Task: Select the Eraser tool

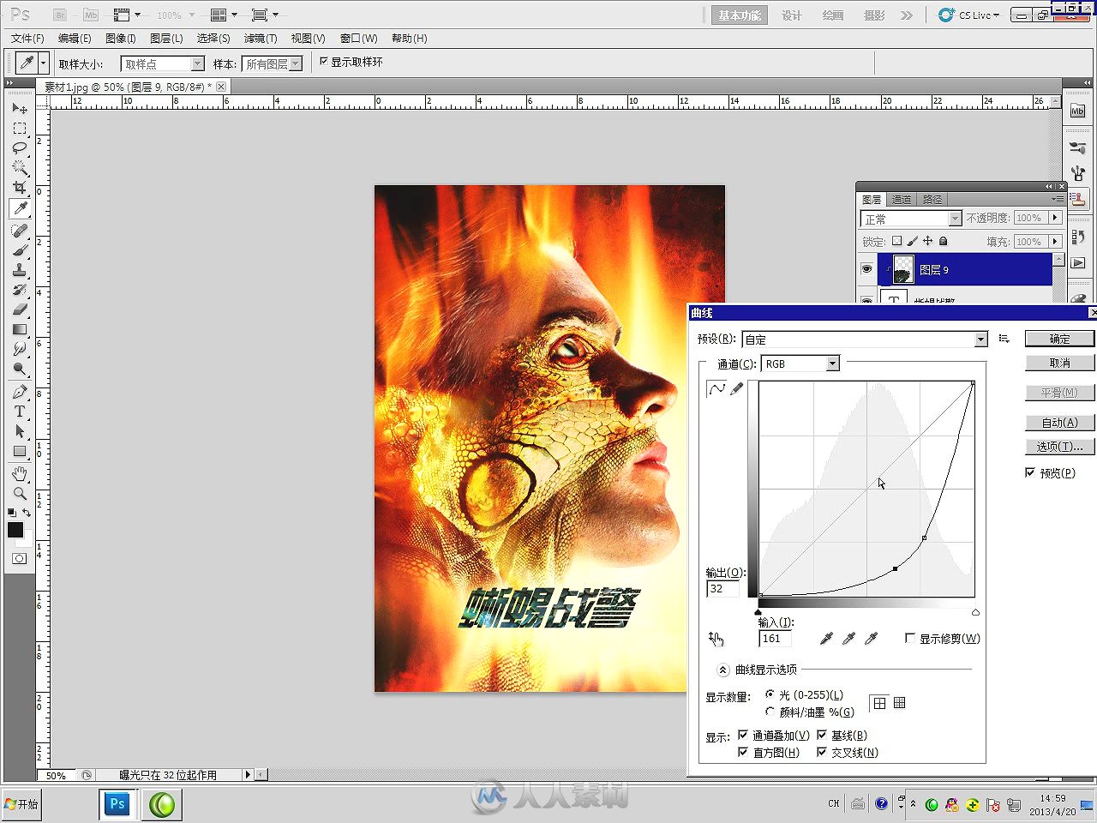Action: pyautogui.click(x=20, y=309)
